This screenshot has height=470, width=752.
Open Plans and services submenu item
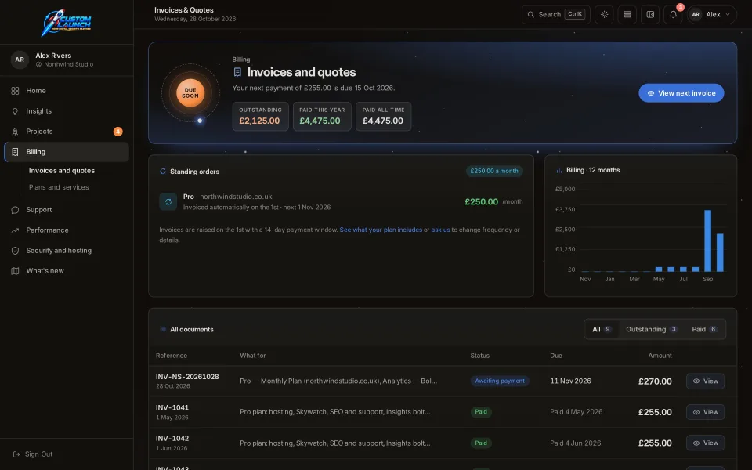(x=59, y=187)
